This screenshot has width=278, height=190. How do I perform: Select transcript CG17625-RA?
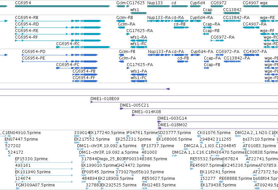(x=139, y=31)
